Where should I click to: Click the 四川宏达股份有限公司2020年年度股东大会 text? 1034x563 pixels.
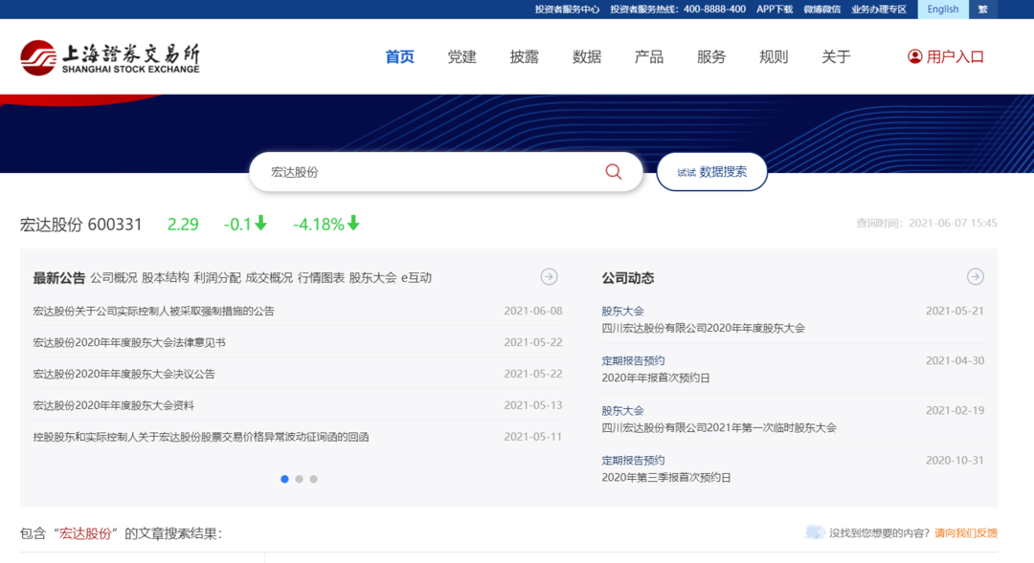coord(703,328)
